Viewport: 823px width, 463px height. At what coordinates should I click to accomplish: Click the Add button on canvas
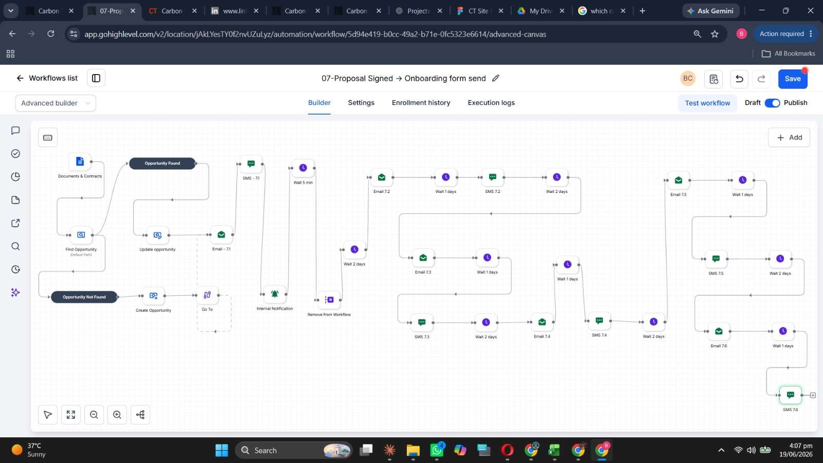pos(789,137)
